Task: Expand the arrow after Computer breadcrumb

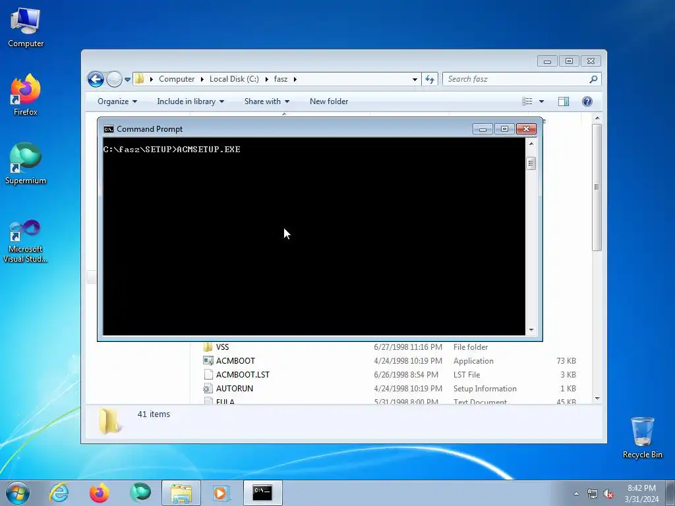Action: click(x=202, y=79)
